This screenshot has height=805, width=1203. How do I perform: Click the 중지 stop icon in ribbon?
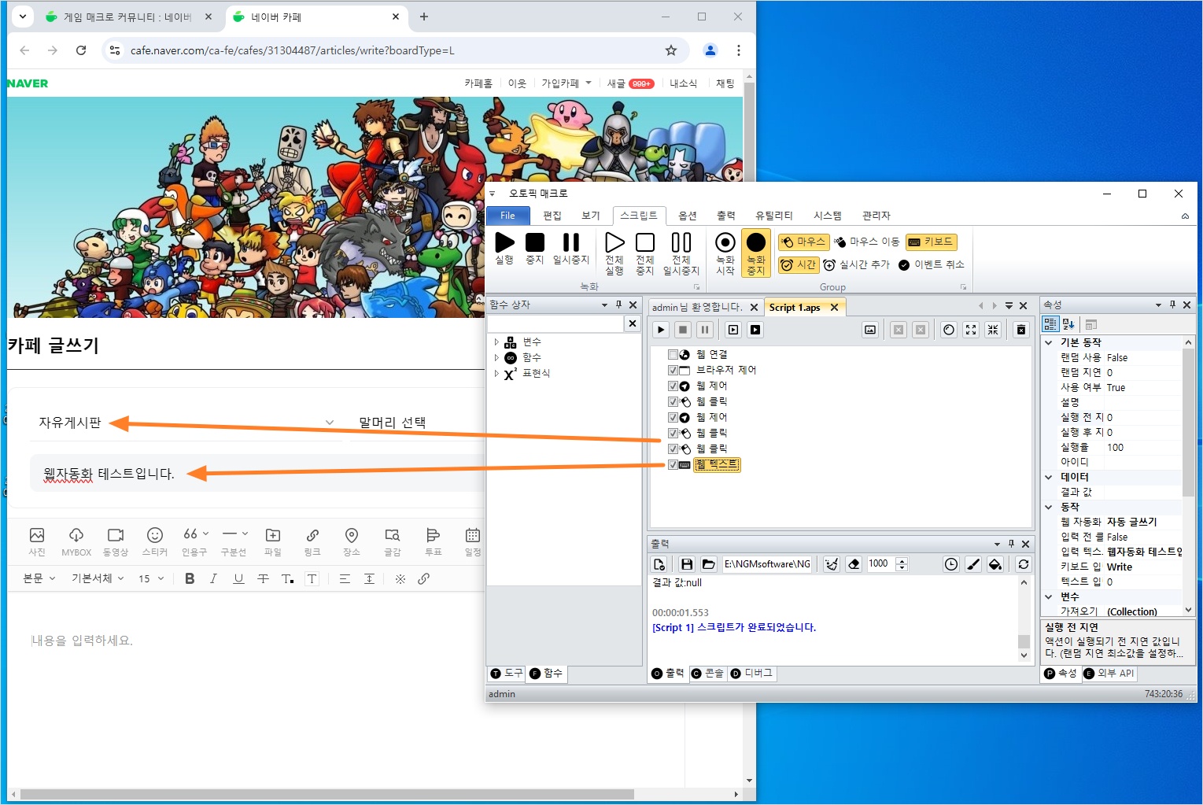(x=535, y=242)
